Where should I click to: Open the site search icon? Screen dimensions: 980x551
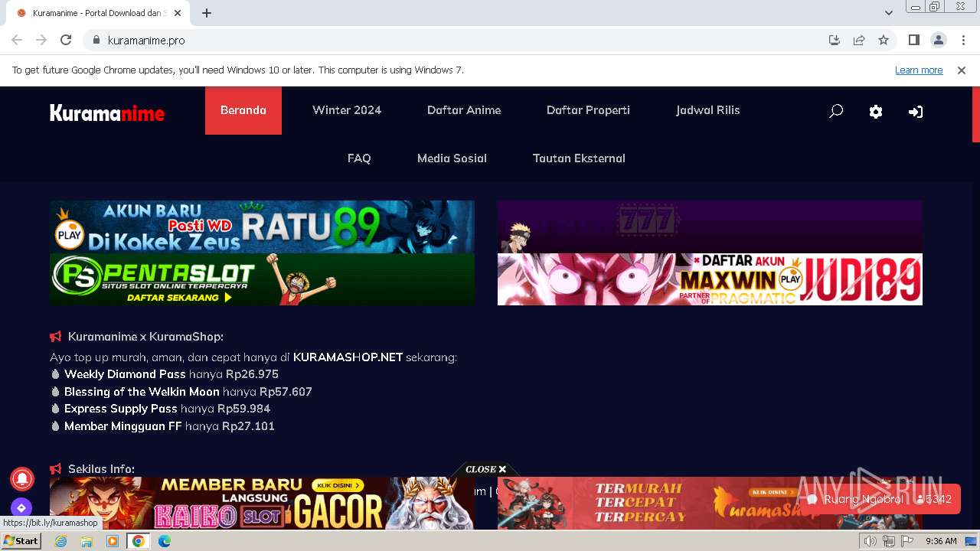836,112
